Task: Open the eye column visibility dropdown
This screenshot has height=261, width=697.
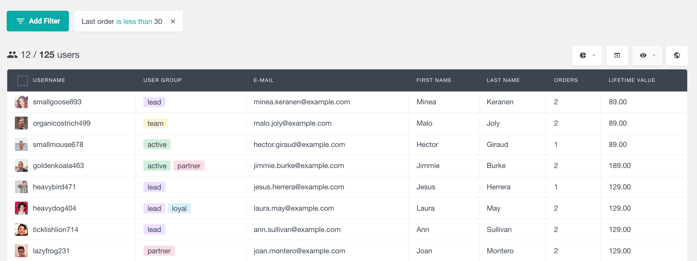Action: pyautogui.click(x=647, y=55)
